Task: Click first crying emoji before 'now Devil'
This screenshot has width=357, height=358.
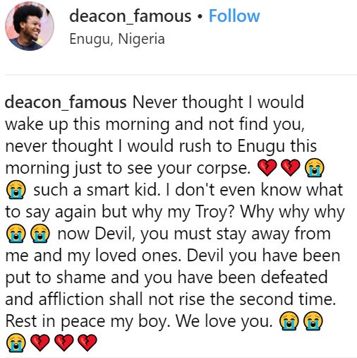Action: (x=16, y=234)
